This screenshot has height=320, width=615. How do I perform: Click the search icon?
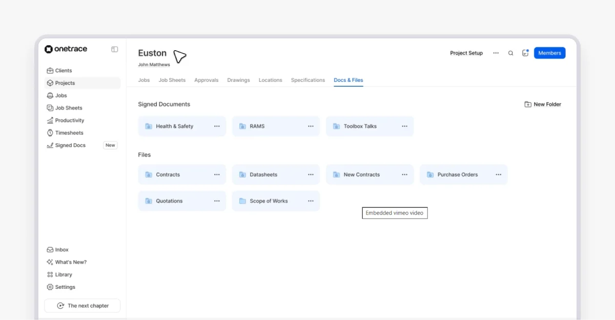coord(510,53)
